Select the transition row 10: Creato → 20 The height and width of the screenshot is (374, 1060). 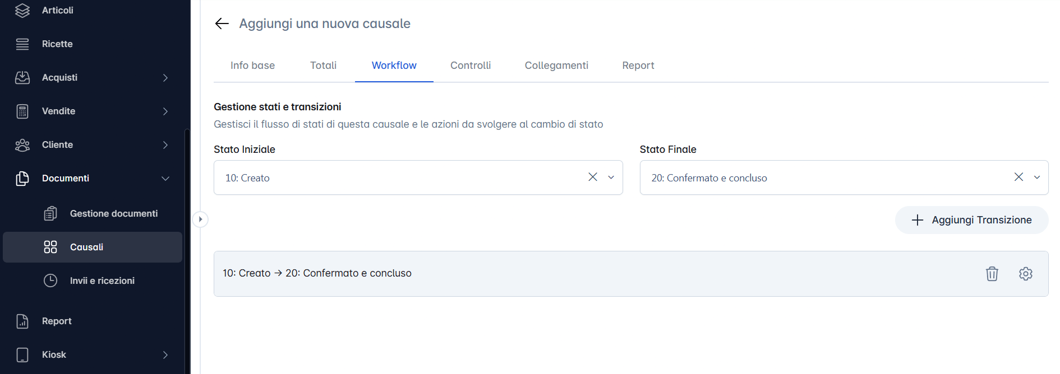point(631,274)
